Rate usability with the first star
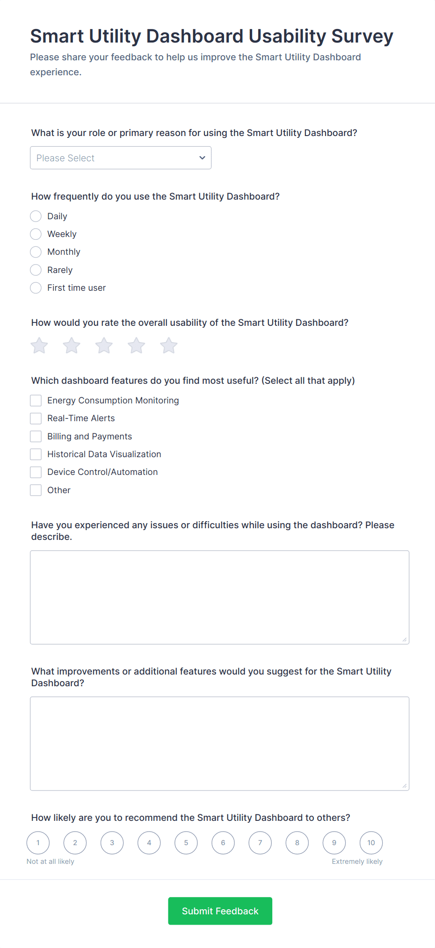 click(x=39, y=345)
